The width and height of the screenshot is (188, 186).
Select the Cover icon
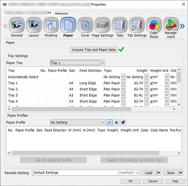coord(85,25)
